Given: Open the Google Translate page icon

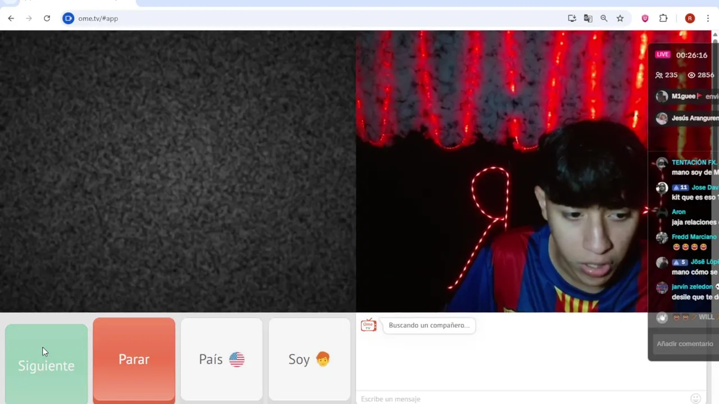Looking at the screenshot, I should click(588, 19).
